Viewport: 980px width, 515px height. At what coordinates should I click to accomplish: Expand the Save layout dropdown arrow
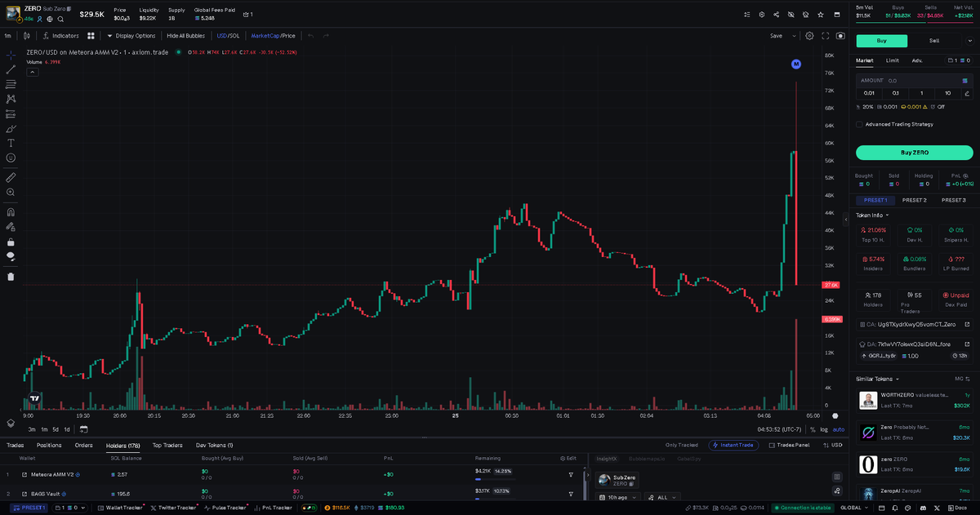click(x=795, y=36)
